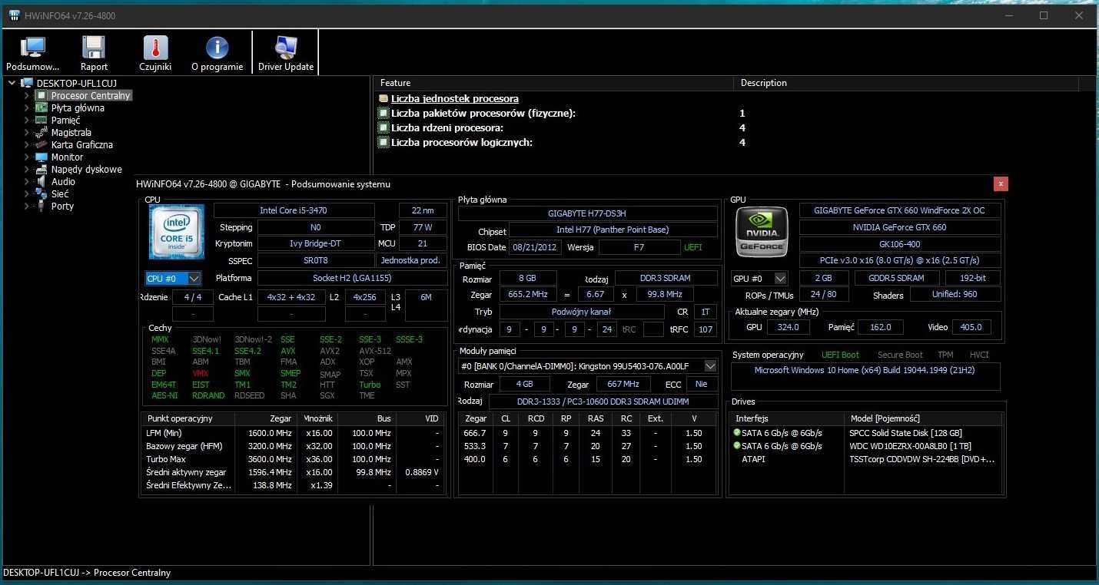Click the Intel Core i5 logo
Viewport: 1099px width, 585px height.
click(177, 232)
